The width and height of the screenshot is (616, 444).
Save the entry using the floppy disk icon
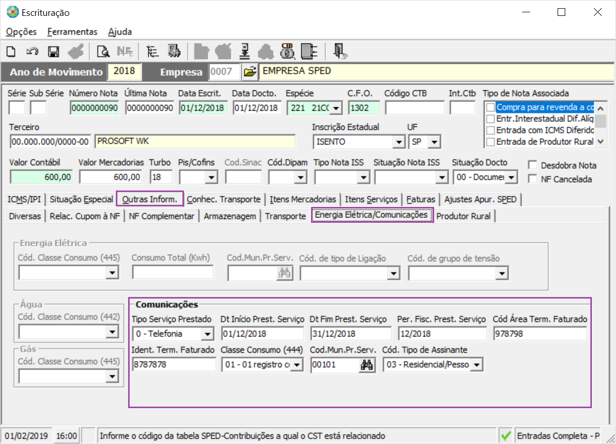click(53, 51)
